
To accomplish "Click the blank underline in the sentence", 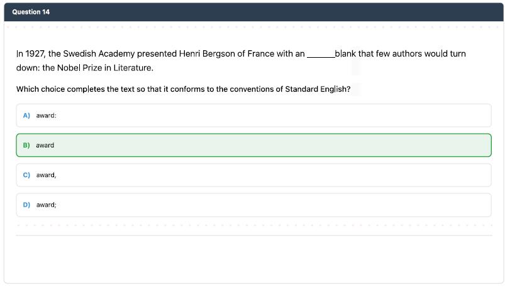I will pyautogui.click(x=320, y=55).
